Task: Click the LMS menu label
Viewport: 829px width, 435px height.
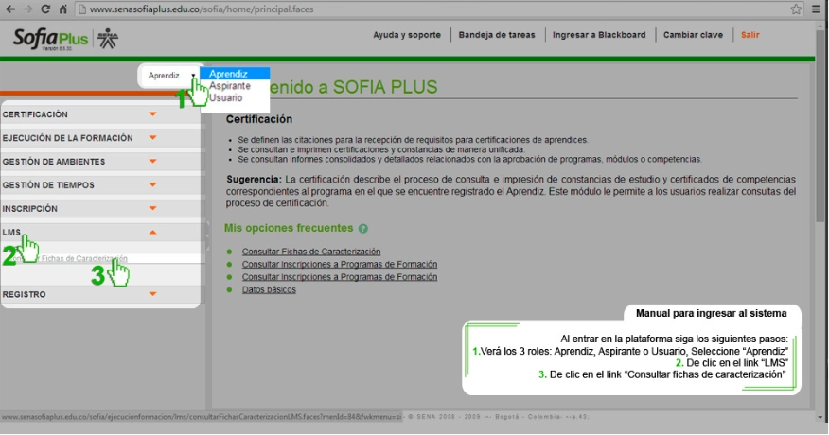Action: [11, 232]
